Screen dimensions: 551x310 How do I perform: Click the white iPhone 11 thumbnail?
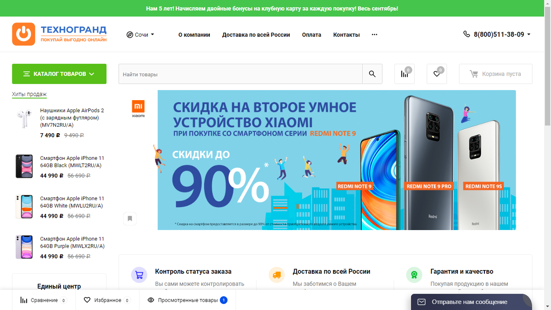tap(24, 207)
